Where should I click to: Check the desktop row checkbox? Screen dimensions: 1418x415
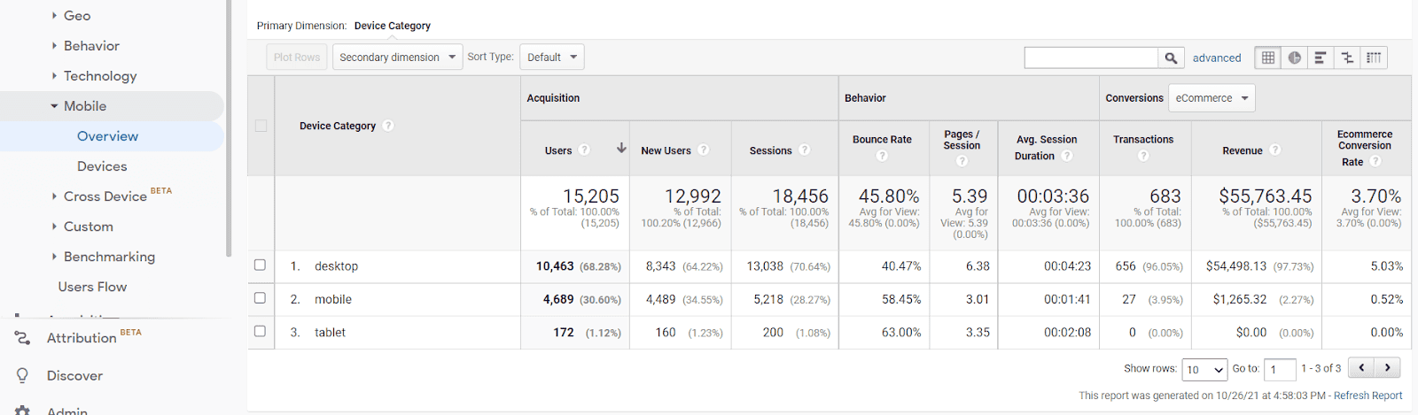click(x=260, y=265)
